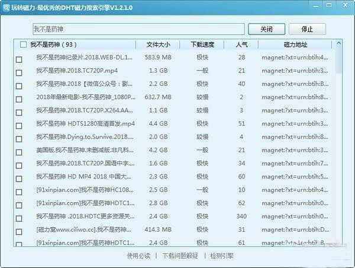The width and height of the screenshot is (355, 268).
Task: Open the 下载问题解疑 link
Action: coord(180,256)
